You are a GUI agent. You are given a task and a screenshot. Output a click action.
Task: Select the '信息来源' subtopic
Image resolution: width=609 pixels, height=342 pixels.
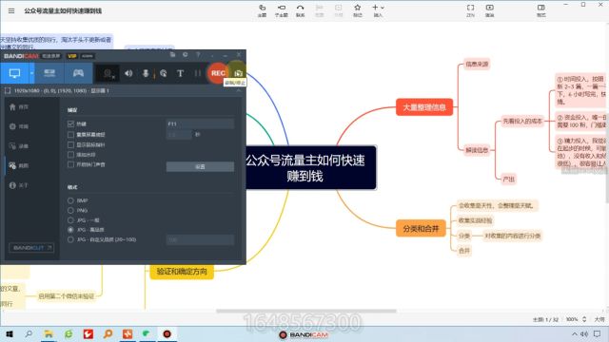(477, 64)
